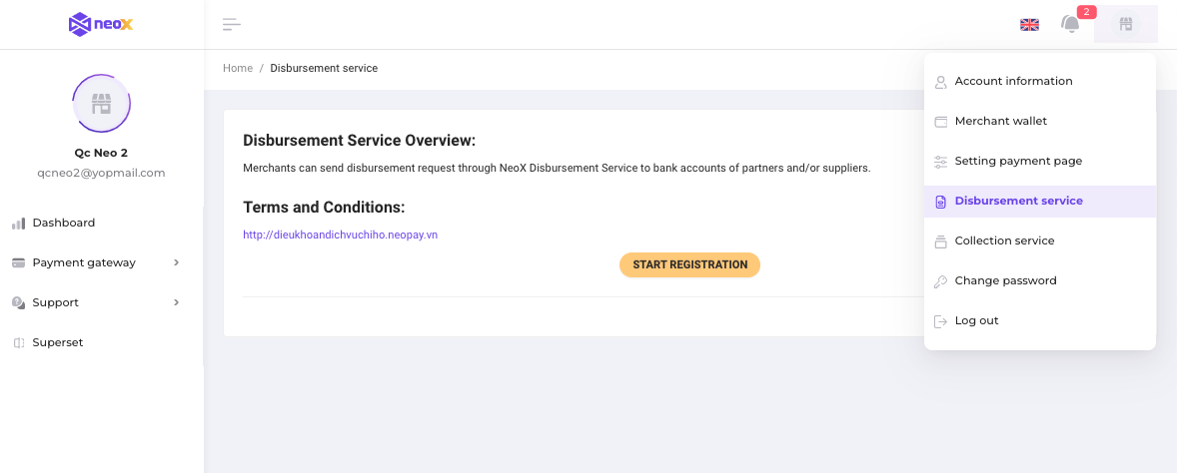The width and height of the screenshot is (1177, 473).
Task: Click the Qc Neo 2 profile picture
Action: point(101,103)
